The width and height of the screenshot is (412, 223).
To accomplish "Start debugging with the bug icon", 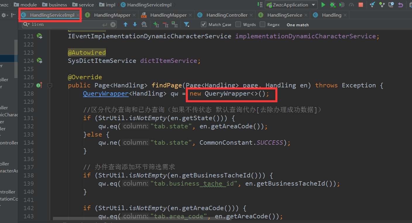I will click(333, 5).
